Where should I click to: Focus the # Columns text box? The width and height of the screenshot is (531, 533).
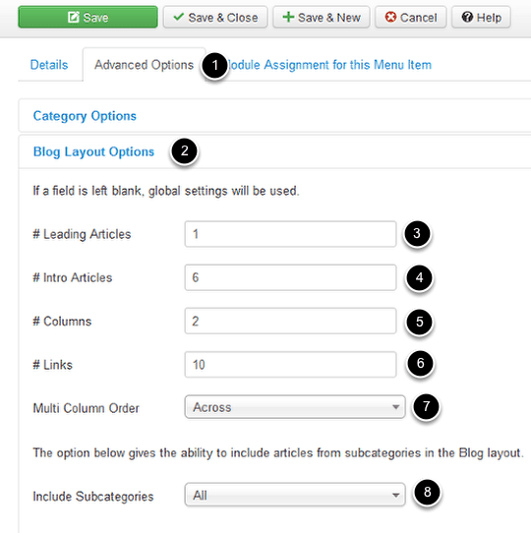click(290, 321)
